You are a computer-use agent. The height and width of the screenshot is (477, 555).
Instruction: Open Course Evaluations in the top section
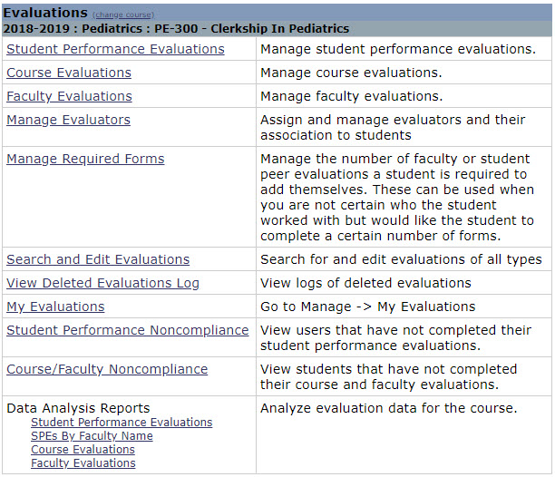click(69, 73)
